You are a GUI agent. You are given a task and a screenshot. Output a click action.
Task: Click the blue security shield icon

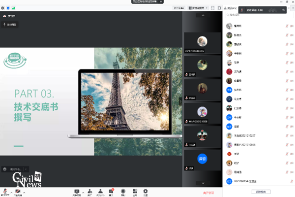[7, 8]
